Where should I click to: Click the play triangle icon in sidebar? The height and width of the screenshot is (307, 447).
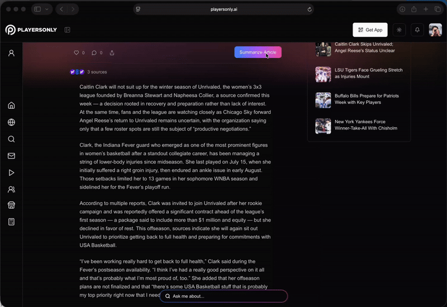click(11, 173)
